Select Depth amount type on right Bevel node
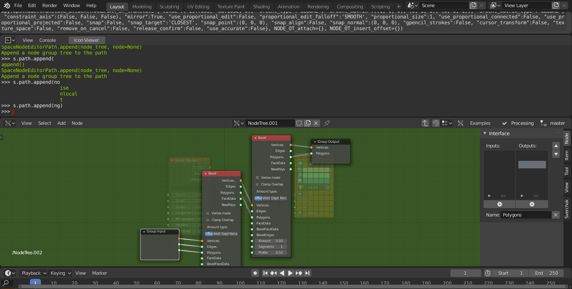572x289 pixels. pyautogui.click(x=275, y=198)
